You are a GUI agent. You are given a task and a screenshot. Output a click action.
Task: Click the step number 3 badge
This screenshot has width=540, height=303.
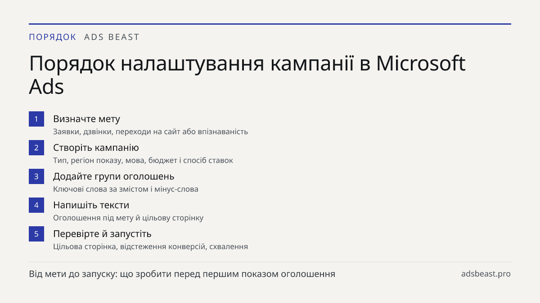pos(36,176)
